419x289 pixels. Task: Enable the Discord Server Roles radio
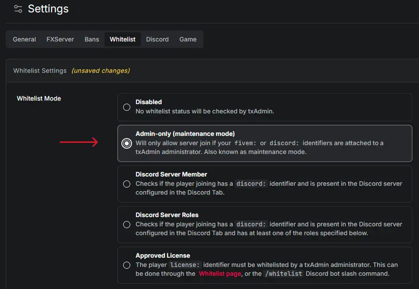pos(127,225)
